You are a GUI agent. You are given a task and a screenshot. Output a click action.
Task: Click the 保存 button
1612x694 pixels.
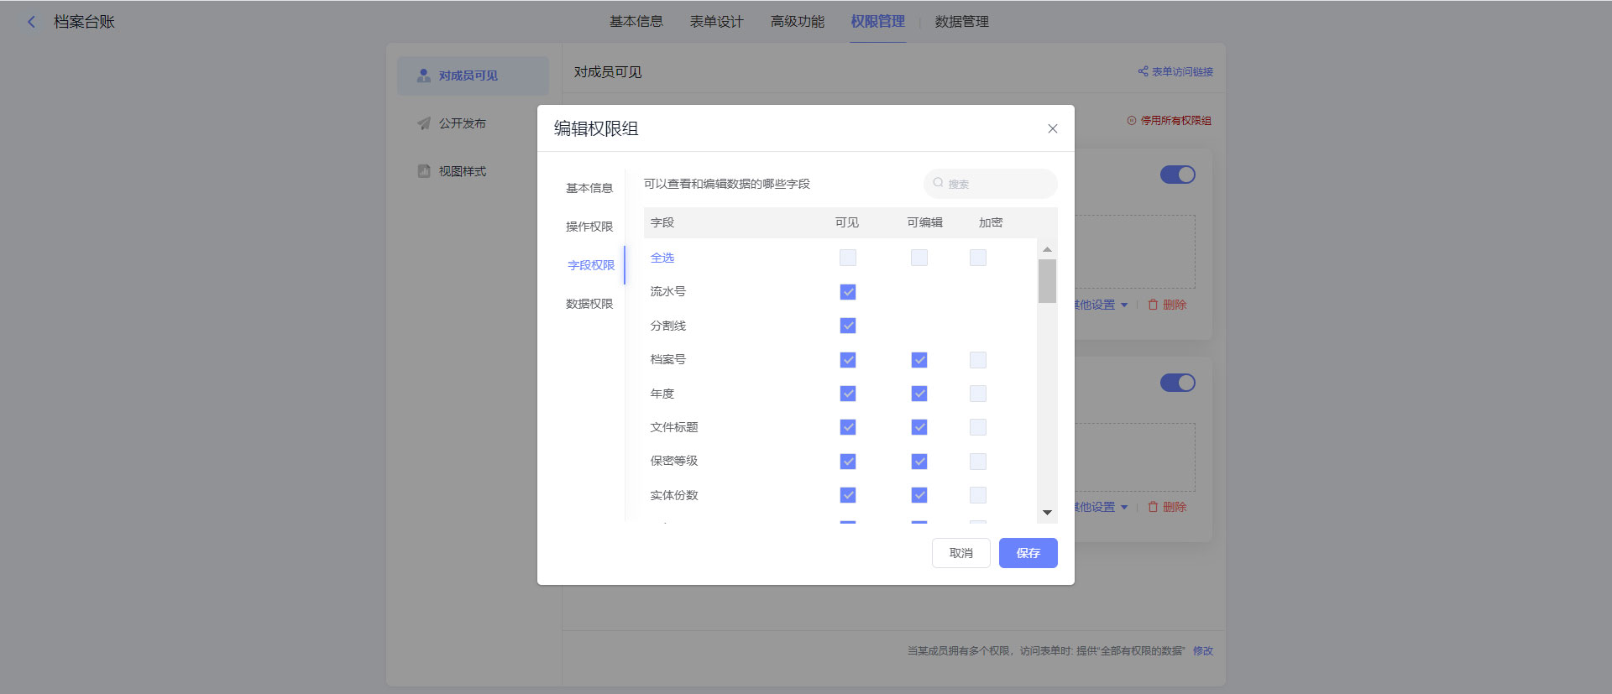[x=1028, y=553]
